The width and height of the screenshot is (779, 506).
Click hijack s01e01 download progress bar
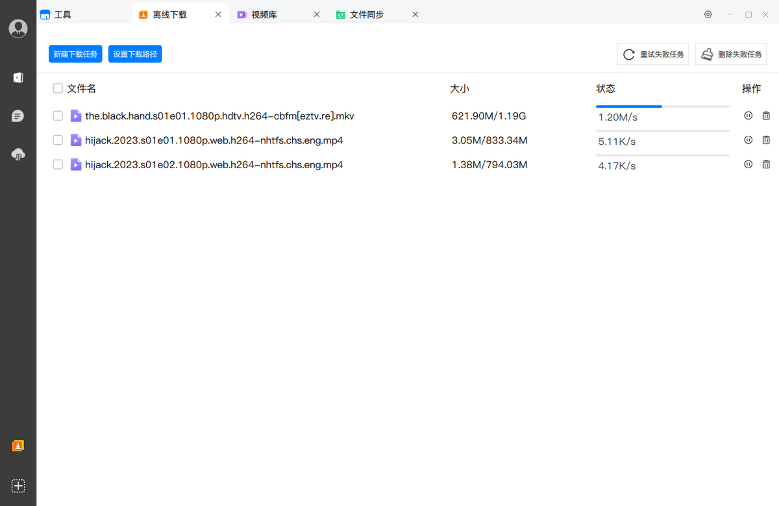coord(663,131)
